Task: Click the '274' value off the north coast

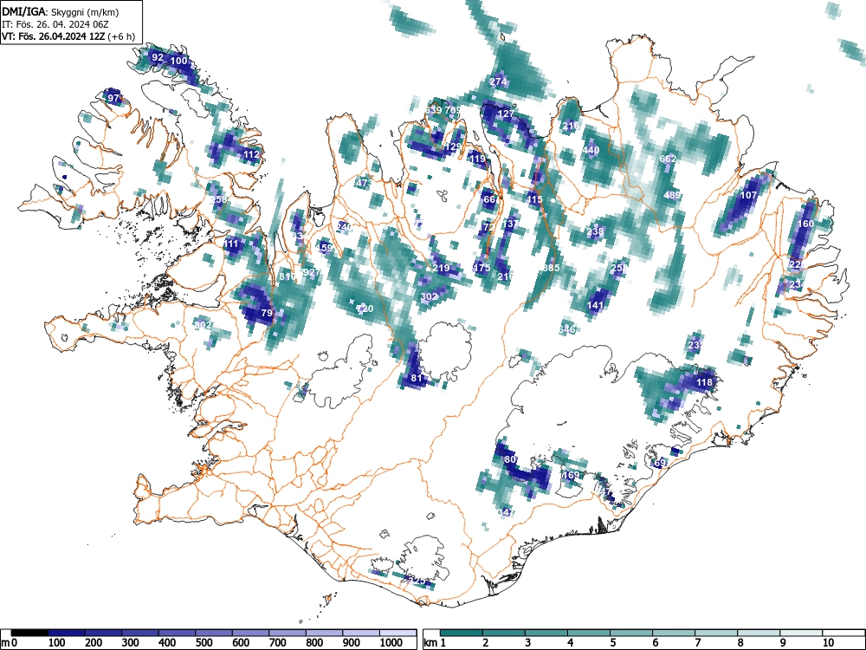Action: coord(498,81)
